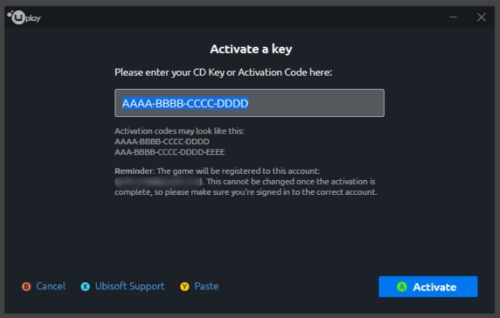
Task: Click the 'Activation codes may look like this' text
Action: pyautogui.click(x=179, y=131)
